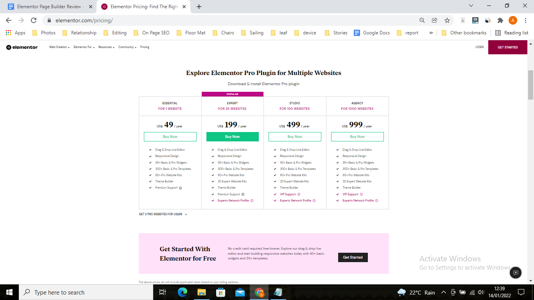Expand the Community dropdown menu
This screenshot has width=534, height=300.
click(x=127, y=47)
